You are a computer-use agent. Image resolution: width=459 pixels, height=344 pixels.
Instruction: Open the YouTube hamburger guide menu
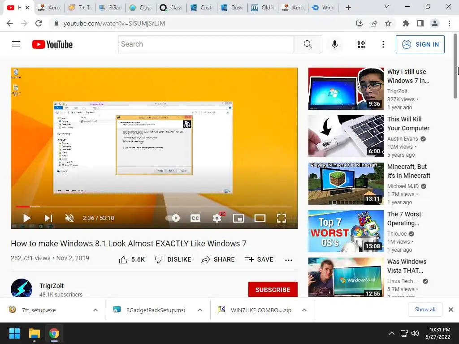point(16,44)
